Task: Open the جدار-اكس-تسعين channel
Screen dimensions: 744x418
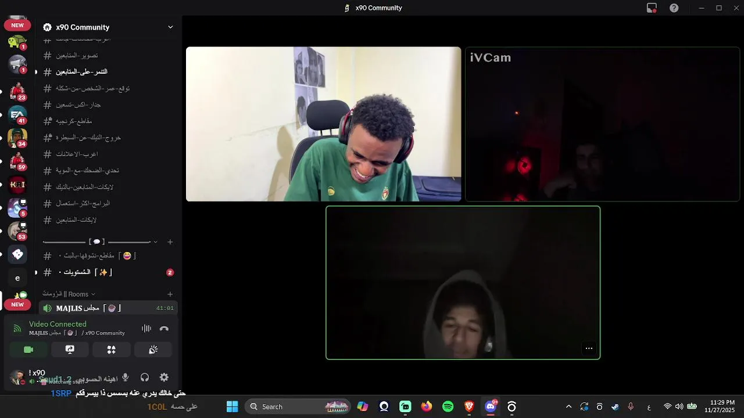Action: (x=108, y=105)
